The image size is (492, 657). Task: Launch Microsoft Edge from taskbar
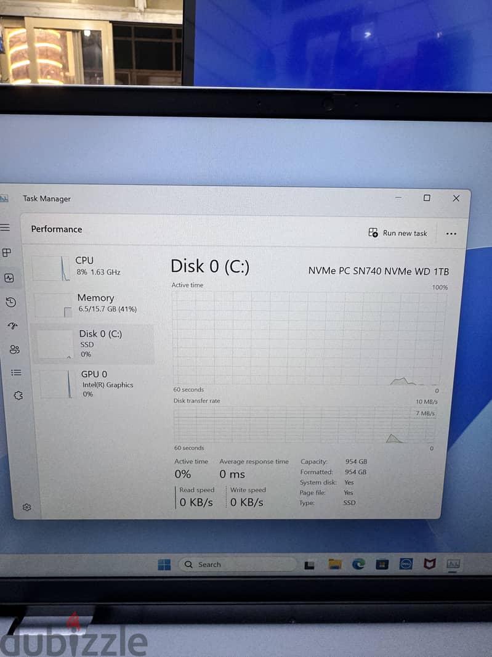pyautogui.click(x=358, y=565)
